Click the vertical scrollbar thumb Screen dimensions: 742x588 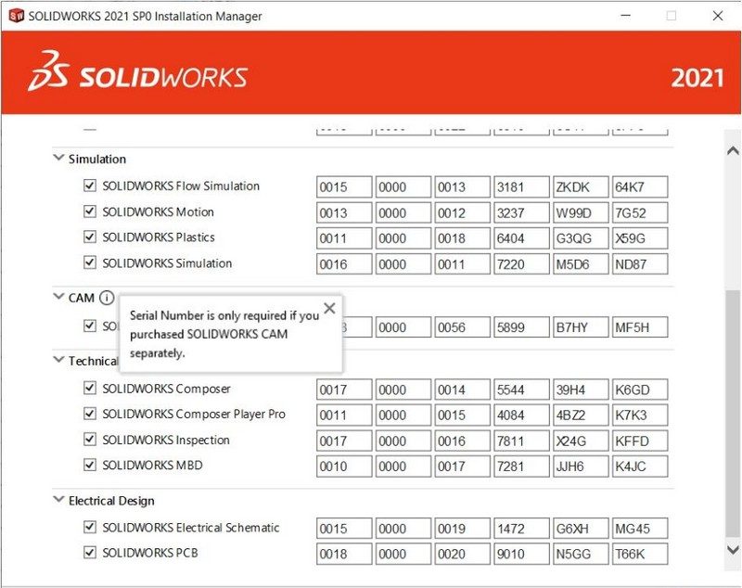click(x=733, y=413)
